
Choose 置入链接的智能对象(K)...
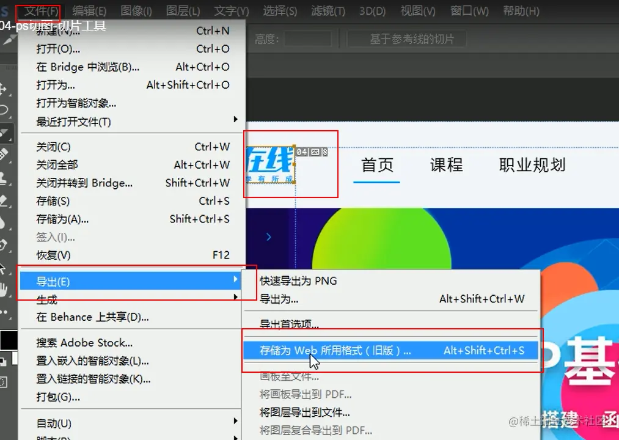point(131,379)
